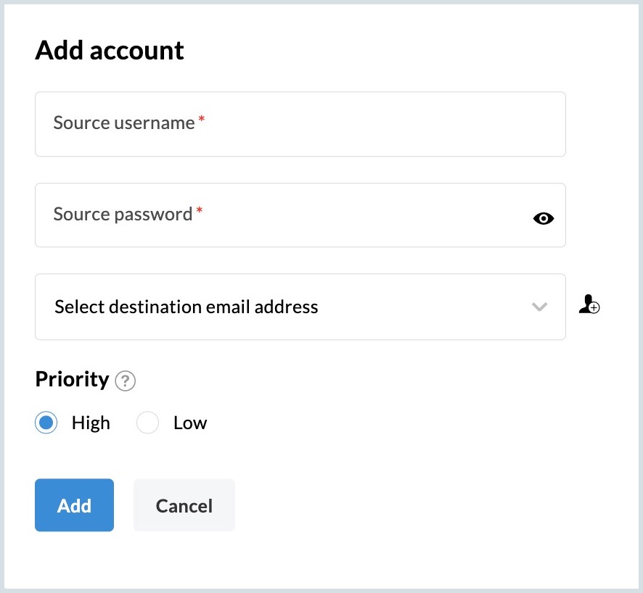Open the Priority help question mark

pos(126,381)
